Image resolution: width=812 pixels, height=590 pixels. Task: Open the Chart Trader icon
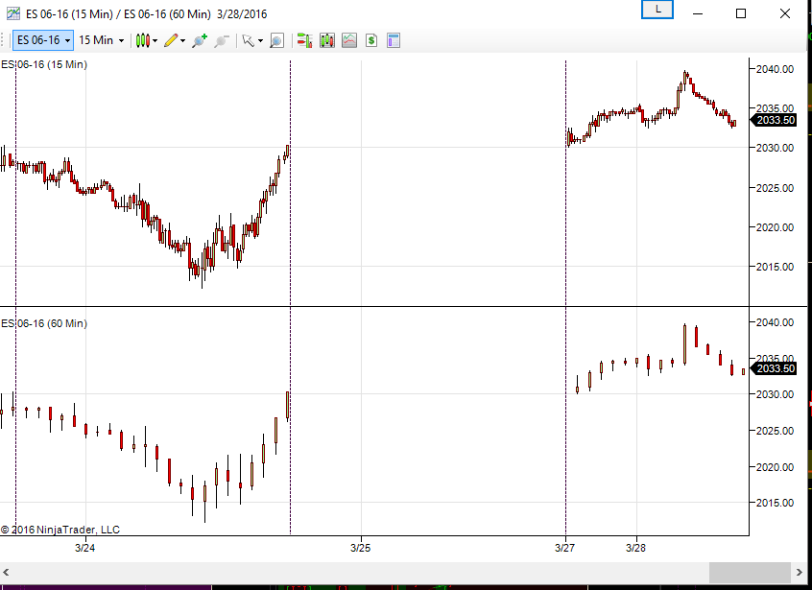[304, 40]
